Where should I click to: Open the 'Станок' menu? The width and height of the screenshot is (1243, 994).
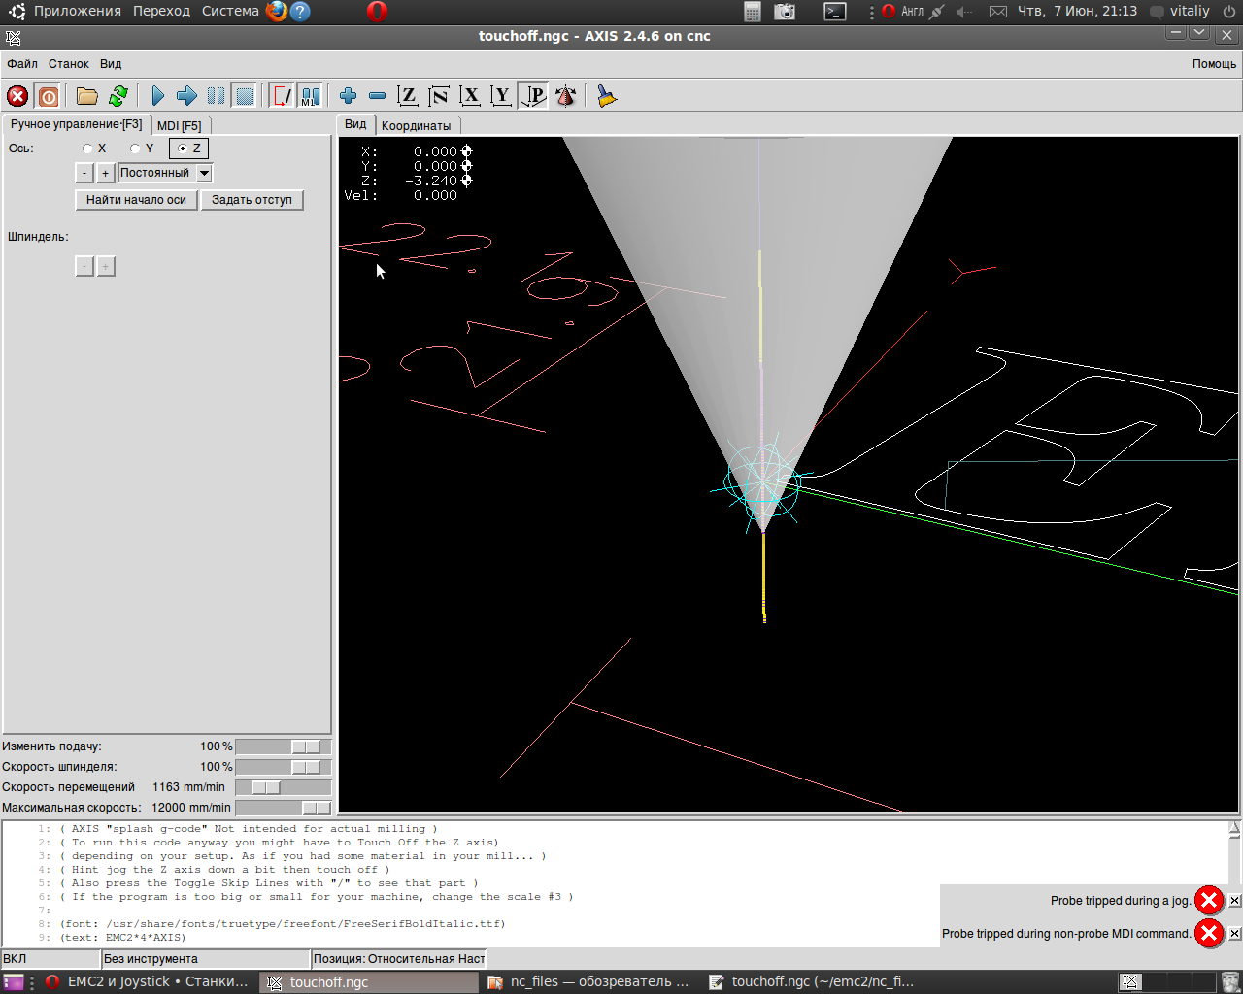coord(69,64)
